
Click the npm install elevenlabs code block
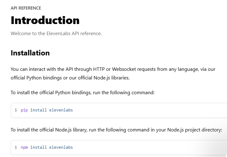pyautogui.click(x=119, y=147)
